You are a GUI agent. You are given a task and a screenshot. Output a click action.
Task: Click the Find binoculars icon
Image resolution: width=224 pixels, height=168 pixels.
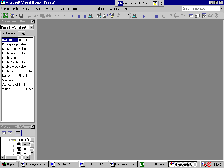coord(48,16)
